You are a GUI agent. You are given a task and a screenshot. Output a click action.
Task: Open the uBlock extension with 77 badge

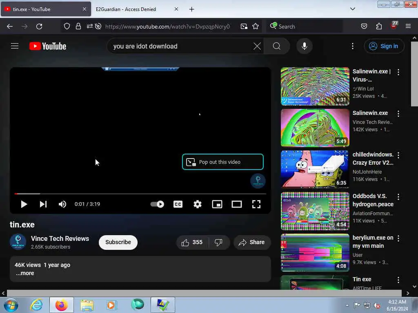394,26
